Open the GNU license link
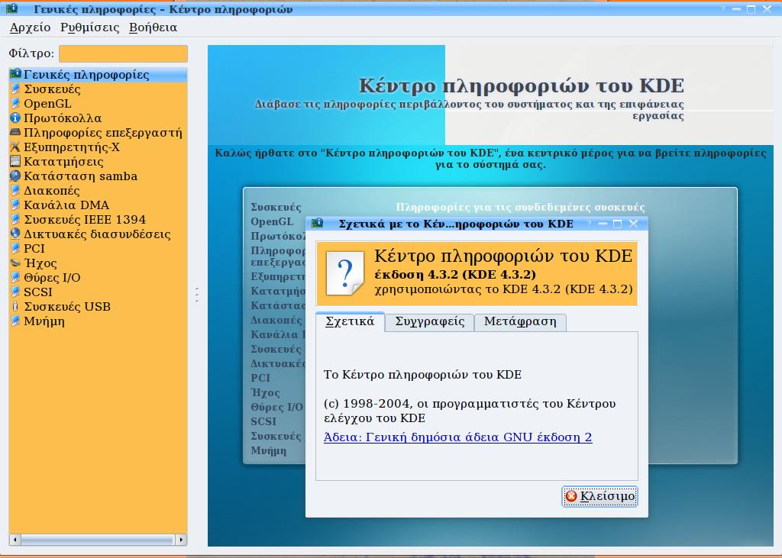Viewport: 782px width, 558px height. 457,437
